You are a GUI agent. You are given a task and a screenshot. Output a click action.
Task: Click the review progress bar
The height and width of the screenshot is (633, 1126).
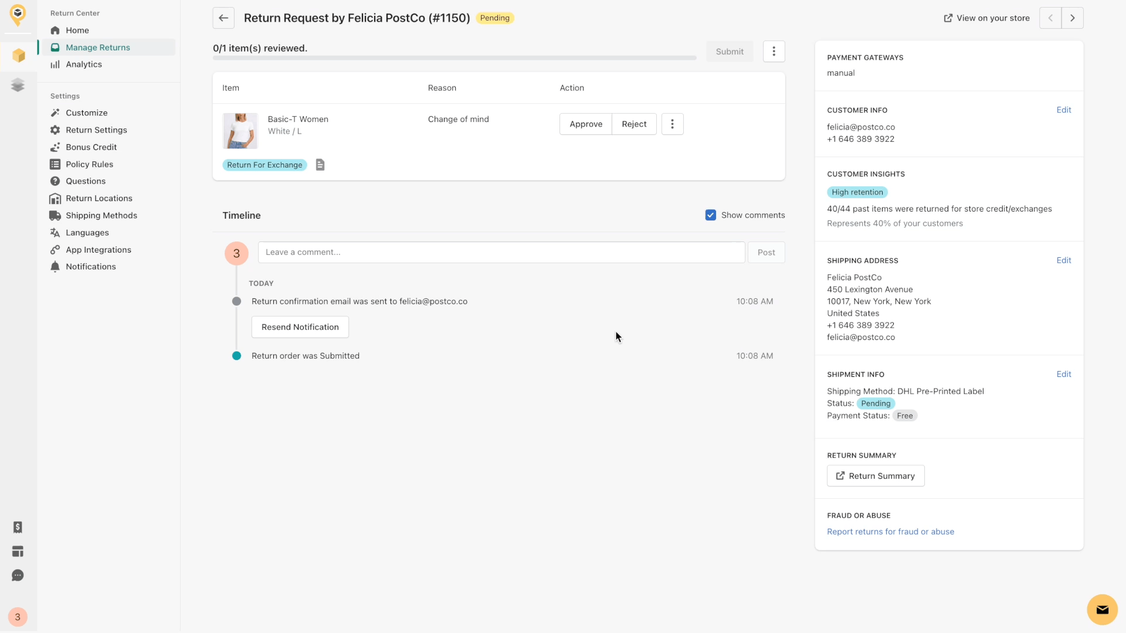455,58
